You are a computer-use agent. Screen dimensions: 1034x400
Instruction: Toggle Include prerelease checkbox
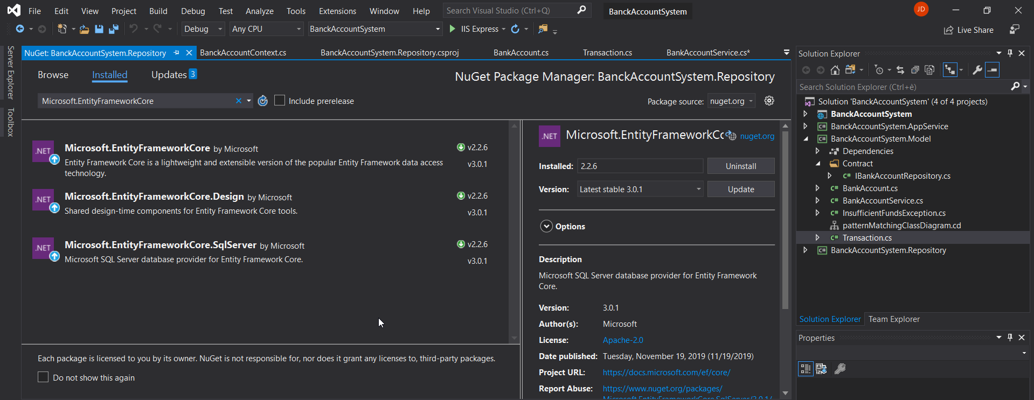(x=280, y=100)
